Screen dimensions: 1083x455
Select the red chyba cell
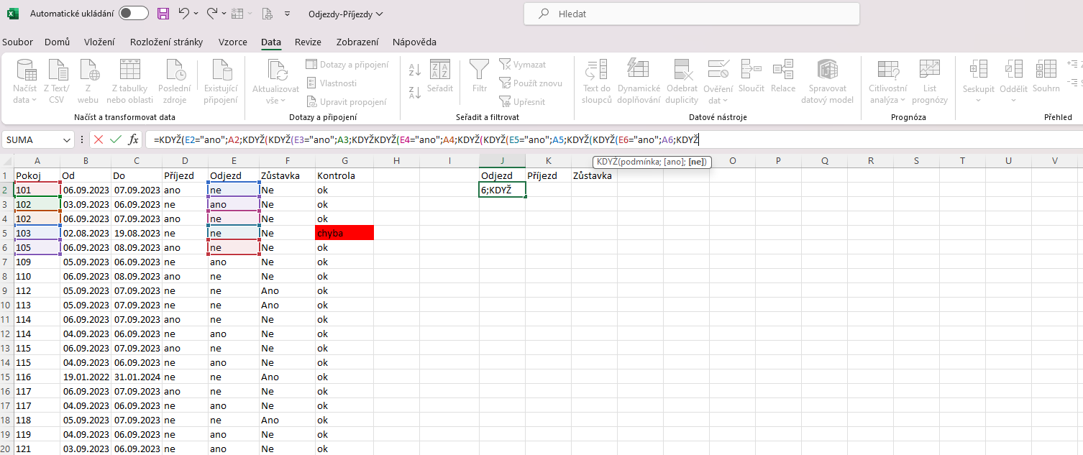click(344, 233)
